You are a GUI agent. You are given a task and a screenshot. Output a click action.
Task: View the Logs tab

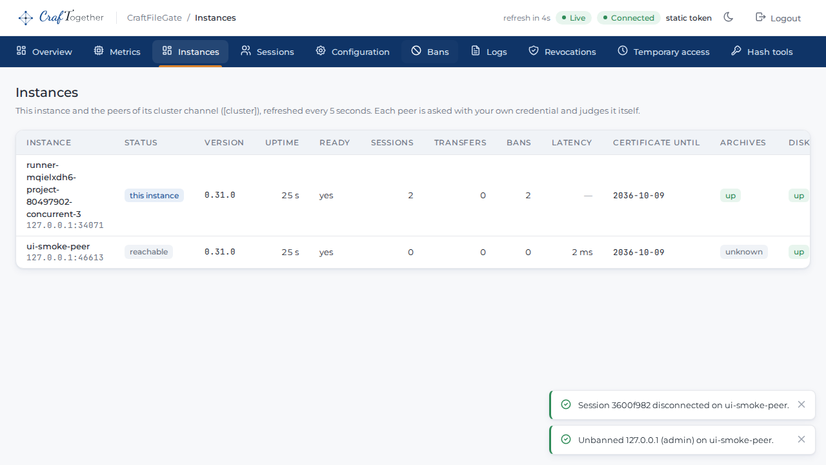coord(489,52)
